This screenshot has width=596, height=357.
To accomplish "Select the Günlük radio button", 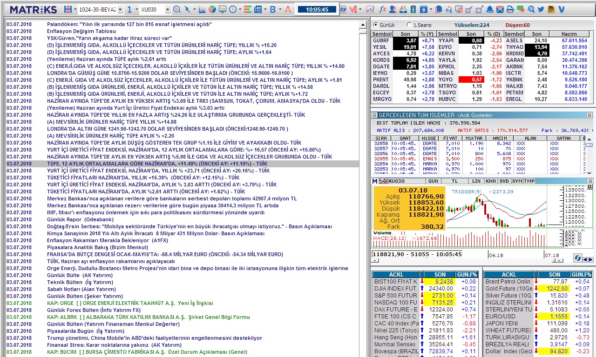I will point(376,25).
